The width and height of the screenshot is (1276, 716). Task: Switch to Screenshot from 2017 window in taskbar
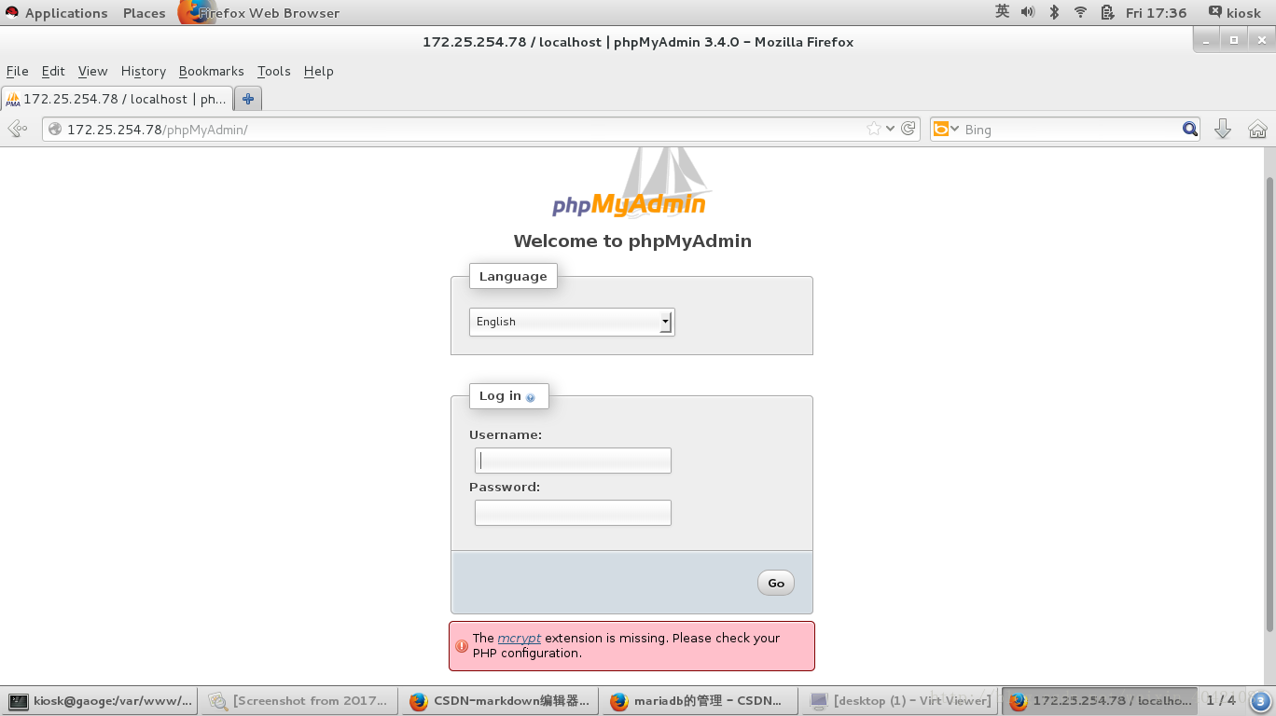click(x=299, y=701)
